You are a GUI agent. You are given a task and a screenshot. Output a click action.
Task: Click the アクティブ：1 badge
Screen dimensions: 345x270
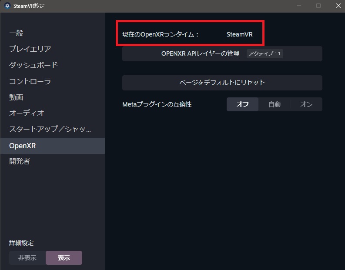tap(265, 53)
